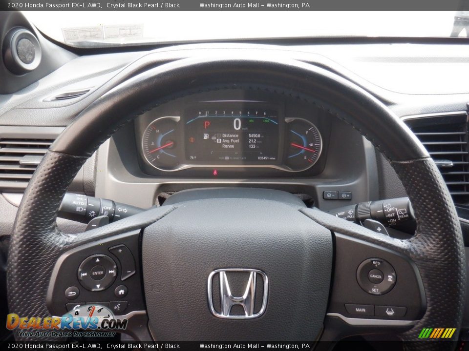Click the DealerRevs.com logo
469x351 pixels.
click(67, 322)
